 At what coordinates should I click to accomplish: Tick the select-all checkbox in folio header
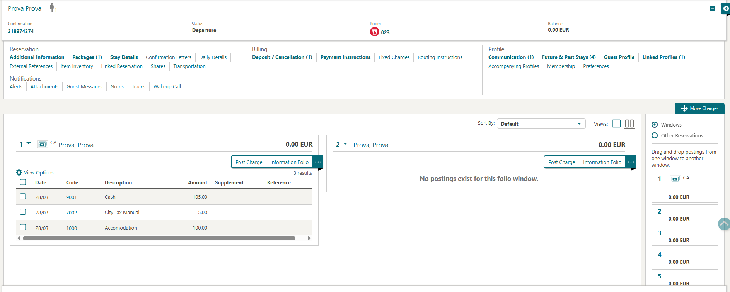(x=23, y=182)
